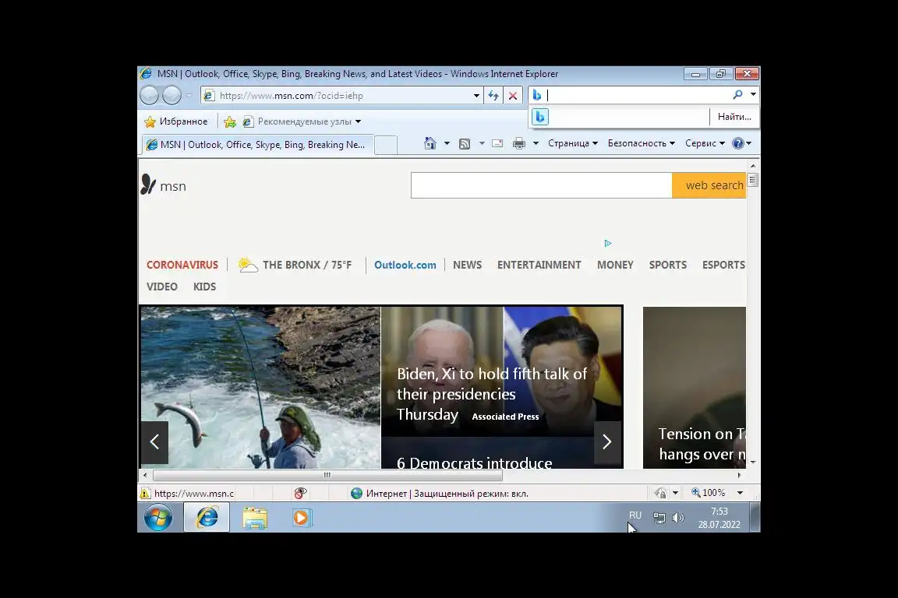Add page to favorites bar icon

click(230, 121)
